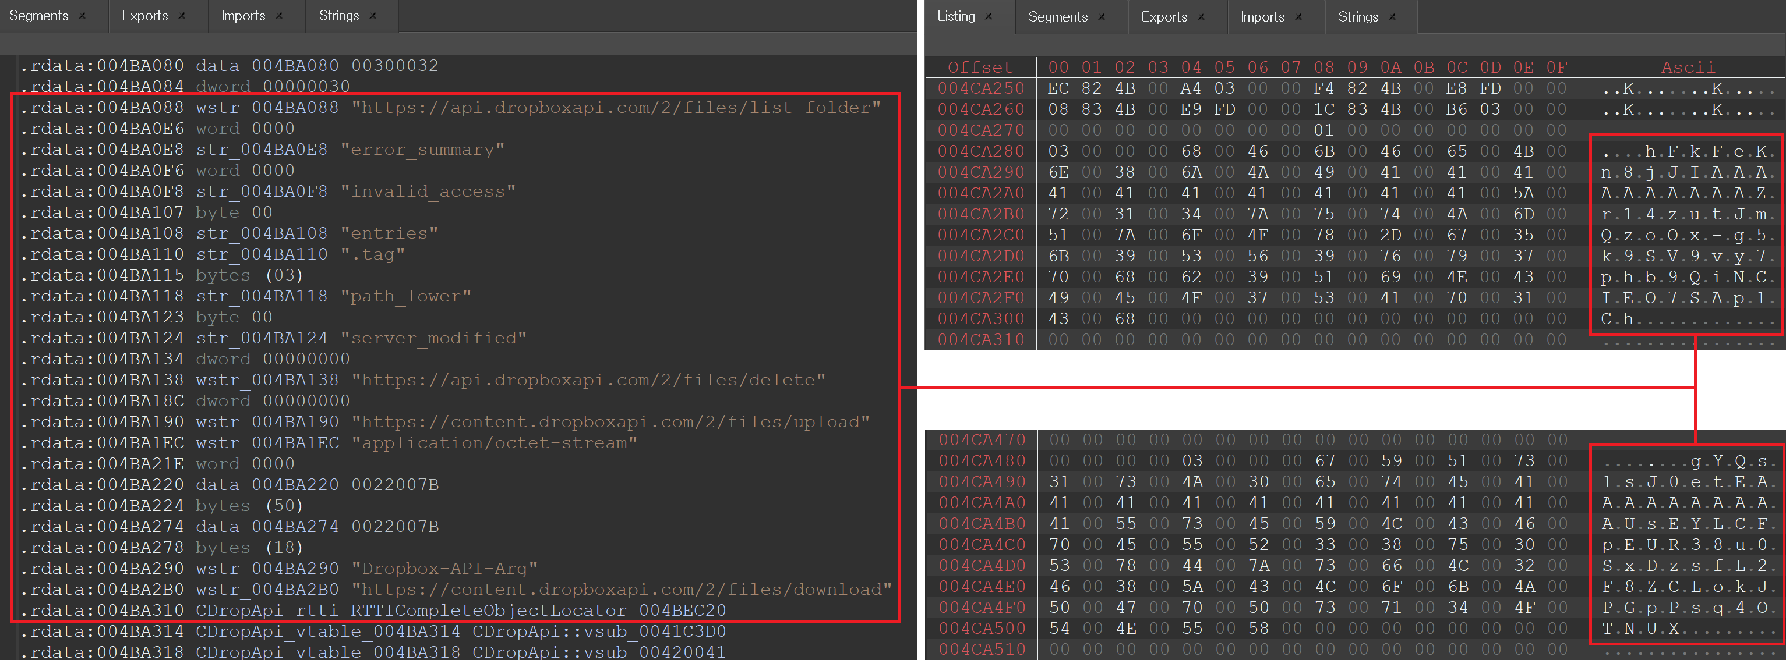Close the Listing tab with its X icon
This screenshot has height=660, width=1786.
click(989, 17)
